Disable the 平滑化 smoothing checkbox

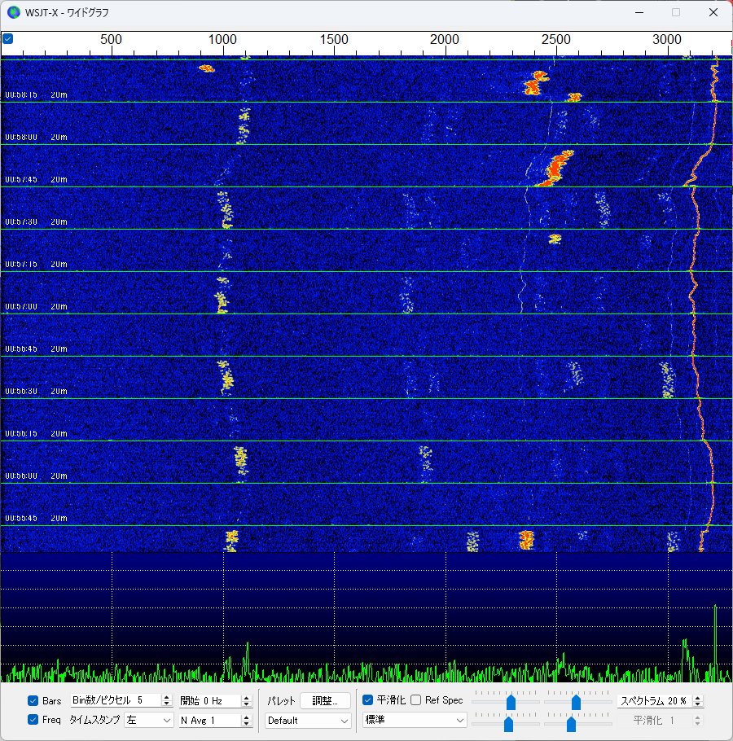[367, 700]
